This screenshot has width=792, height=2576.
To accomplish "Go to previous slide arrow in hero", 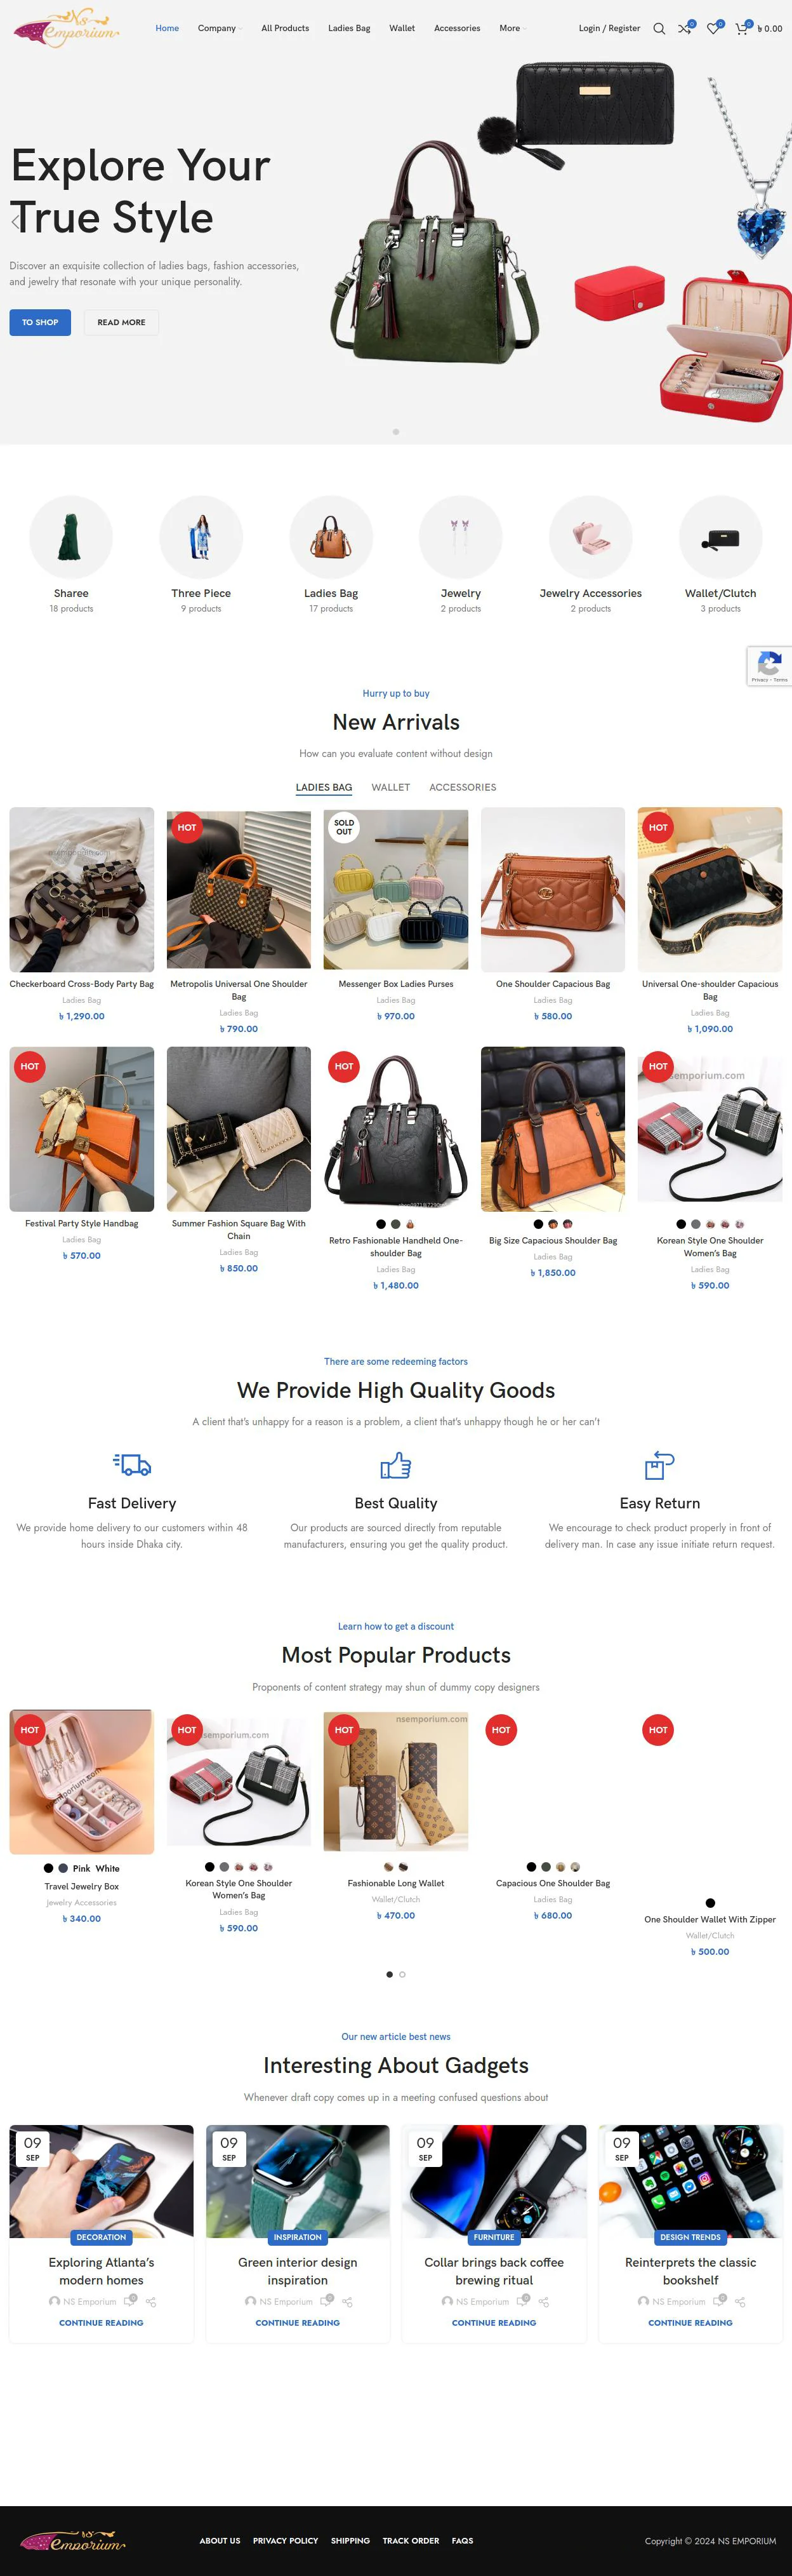I will pos(16,222).
